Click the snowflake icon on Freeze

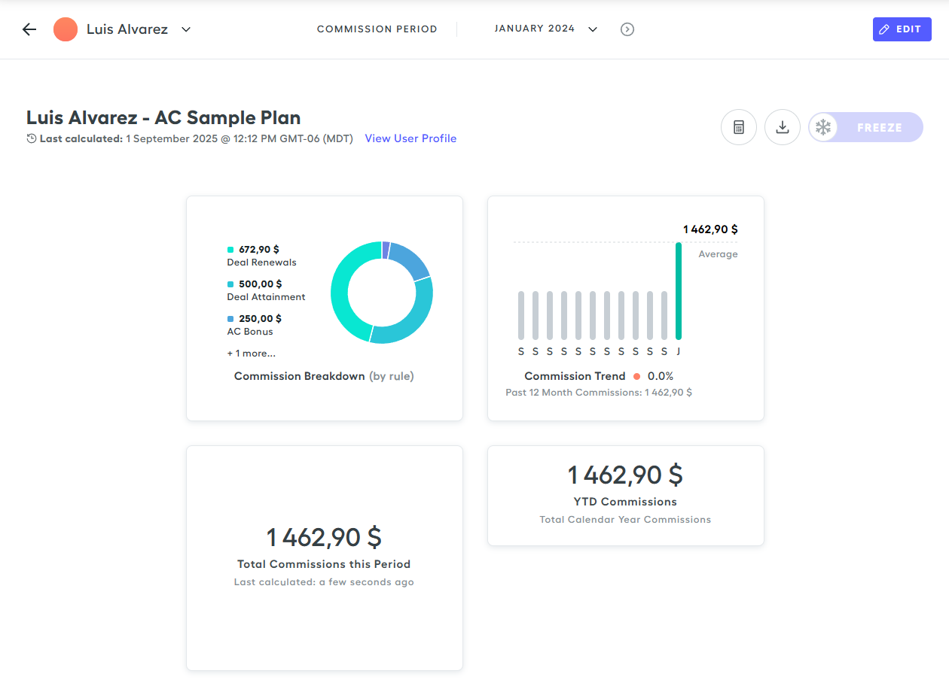click(823, 127)
